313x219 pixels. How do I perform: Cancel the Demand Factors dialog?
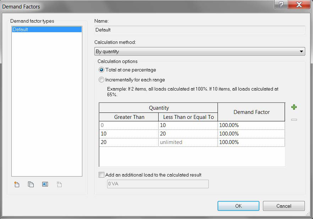[x=284, y=206]
